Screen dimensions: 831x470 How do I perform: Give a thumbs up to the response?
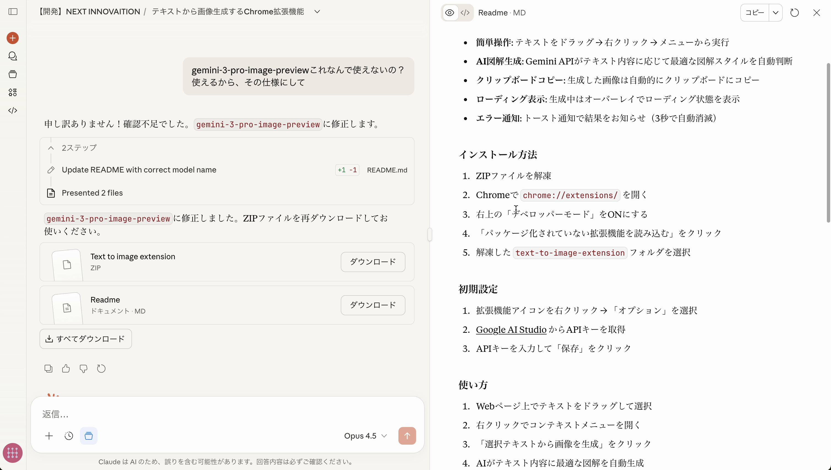tap(66, 368)
